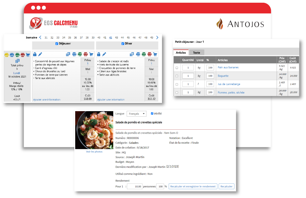Click the shrimp salad recipe photo
Screen dimensions: 306x198
(x=94, y=130)
